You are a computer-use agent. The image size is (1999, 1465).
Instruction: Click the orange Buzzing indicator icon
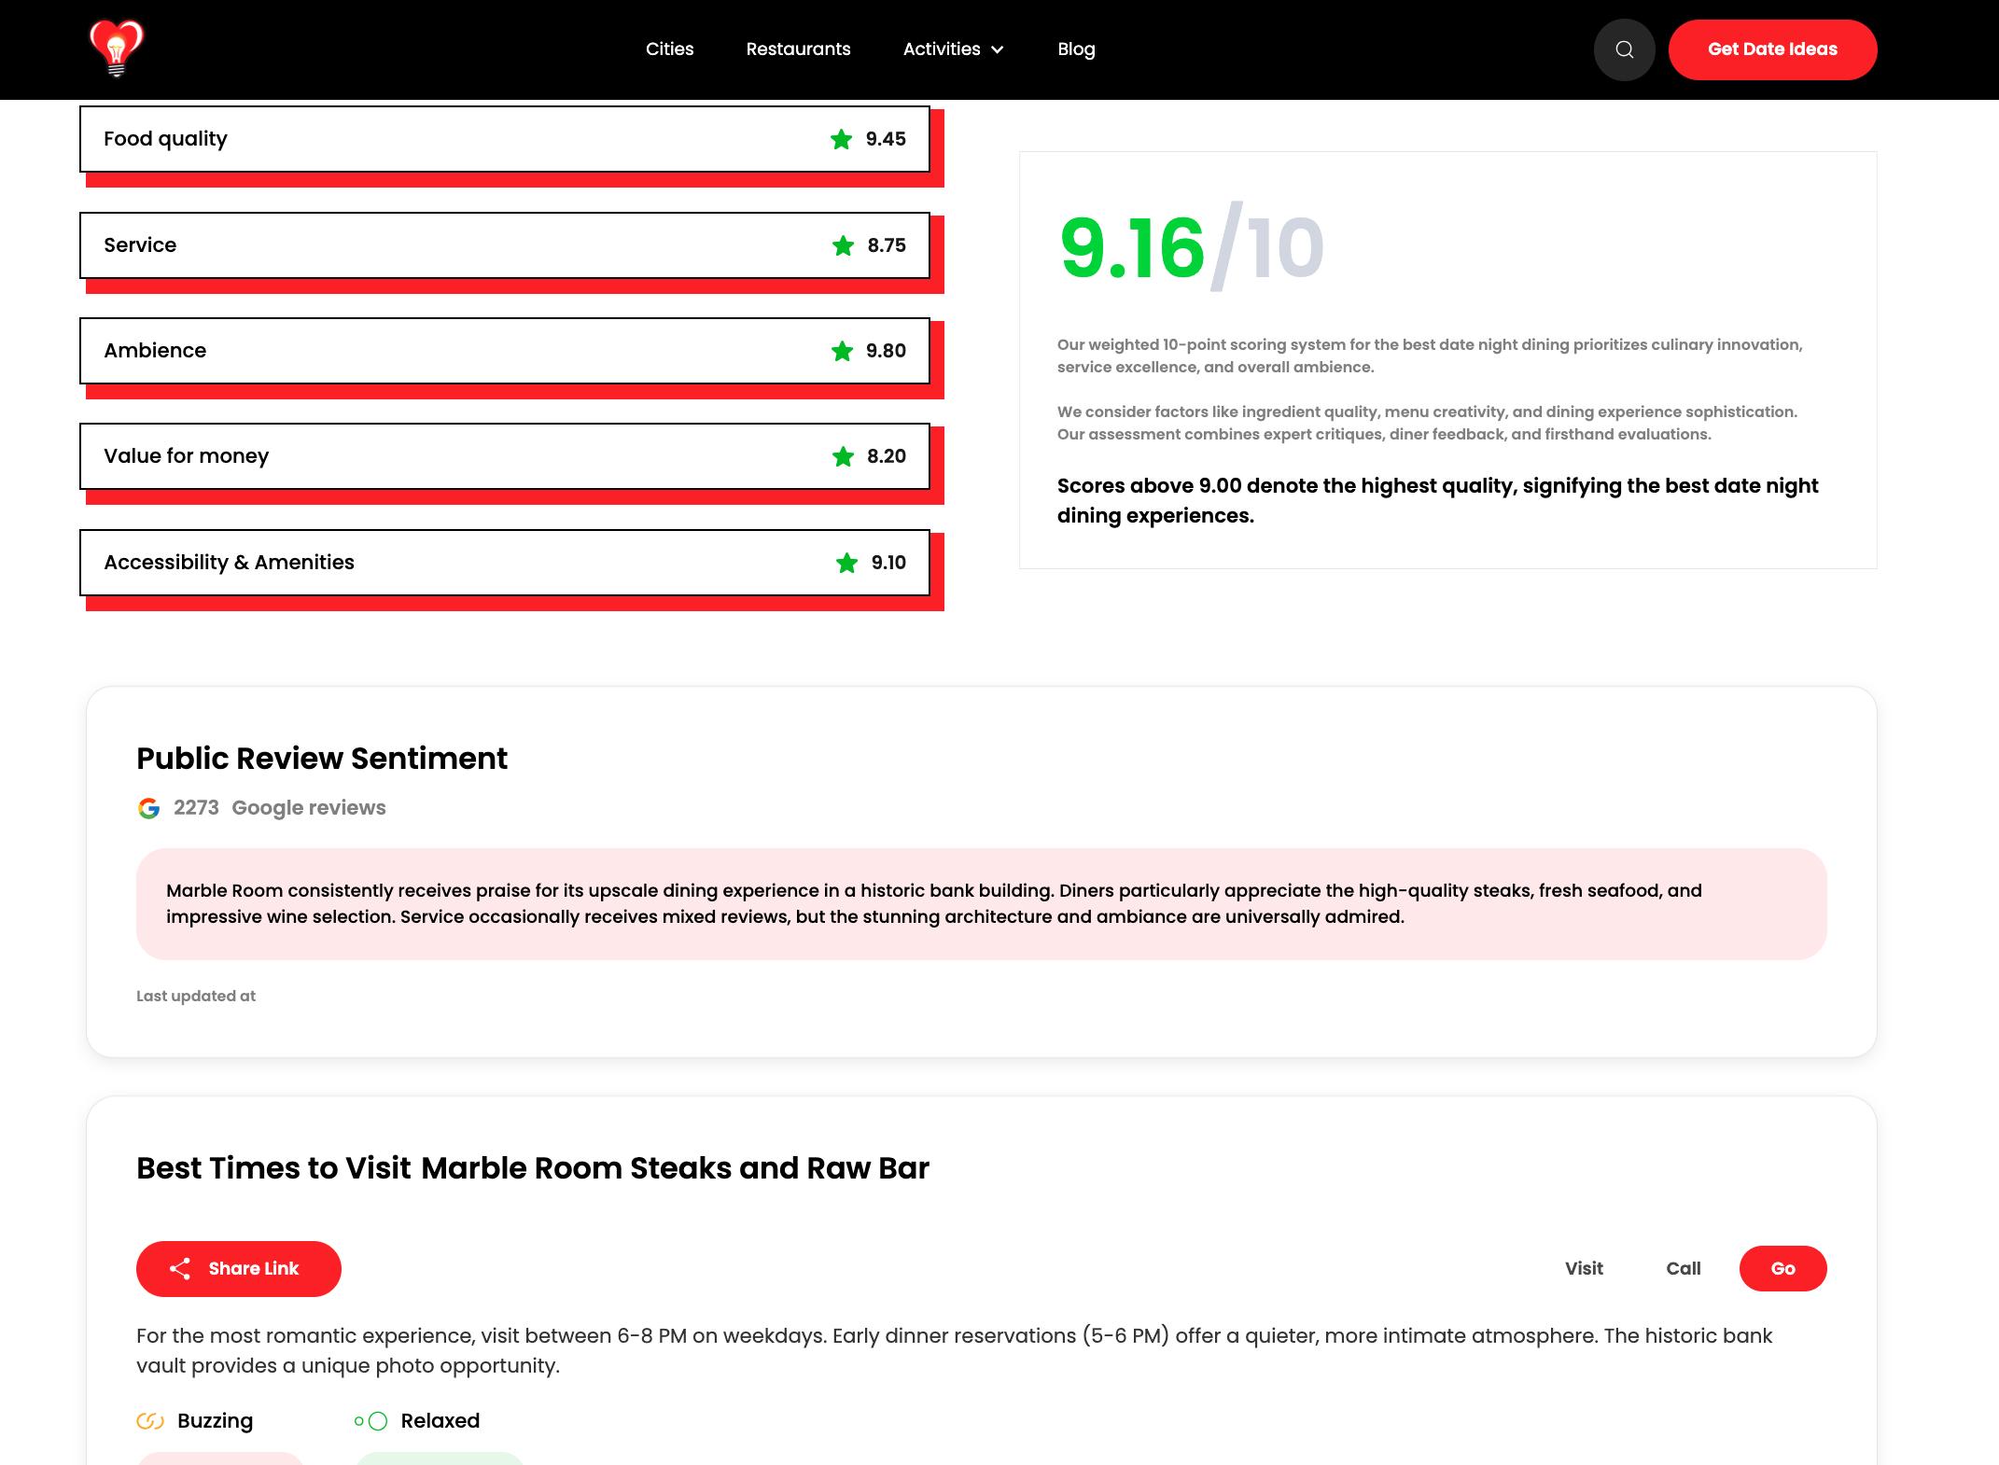click(149, 1421)
